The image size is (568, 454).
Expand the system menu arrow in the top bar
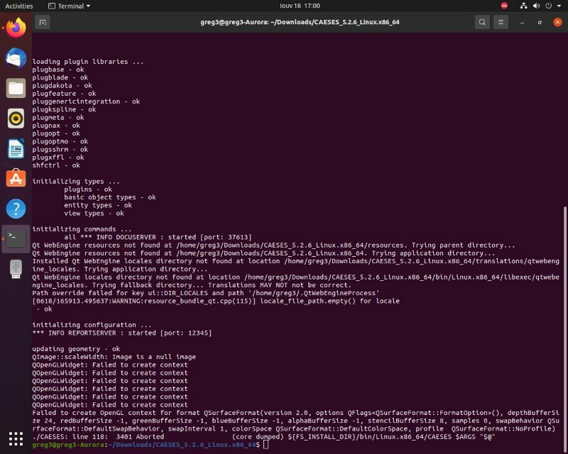(559, 6)
